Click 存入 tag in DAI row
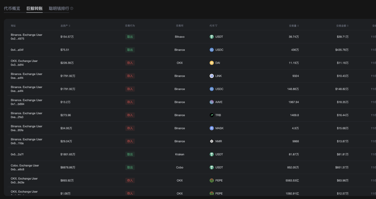This screenshot has height=199, width=376. coord(130,63)
